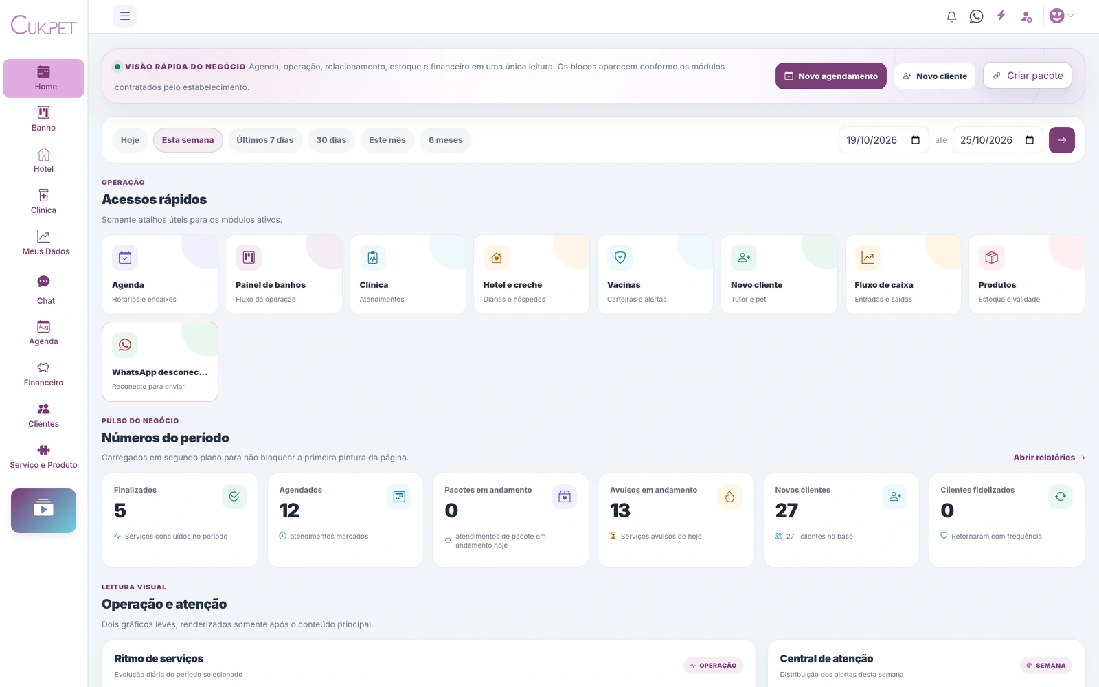Expand the profile avatar dropdown
Image resolution: width=1099 pixels, height=687 pixels.
(x=1061, y=16)
